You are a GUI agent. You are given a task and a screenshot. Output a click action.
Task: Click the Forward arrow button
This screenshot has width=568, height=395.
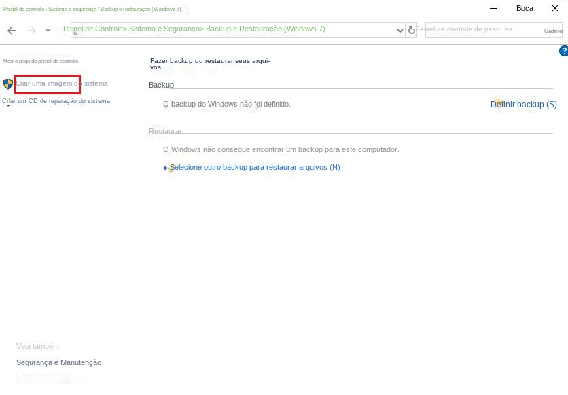click(x=31, y=31)
